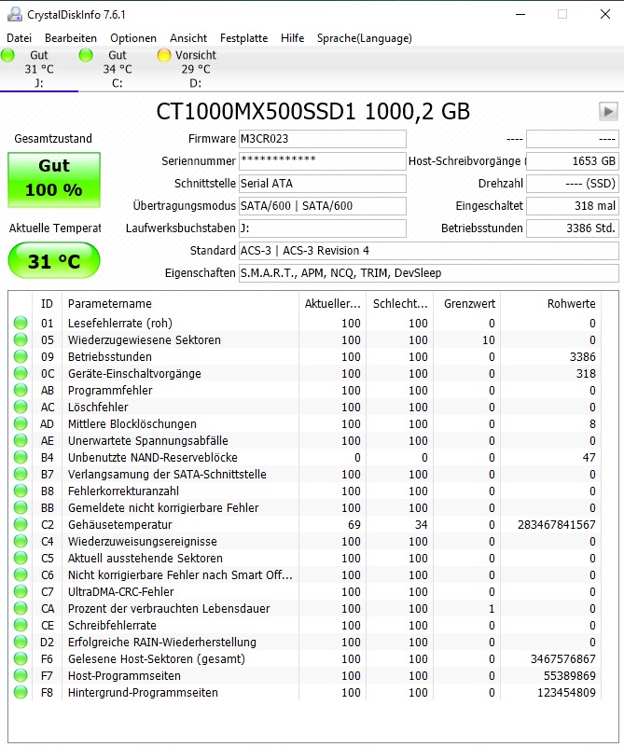Image resolution: width=624 pixels, height=747 pixels.
Task: Click the drive title CT1000MX500SSD1 1000,2 GB
Action: click(313, 112)
